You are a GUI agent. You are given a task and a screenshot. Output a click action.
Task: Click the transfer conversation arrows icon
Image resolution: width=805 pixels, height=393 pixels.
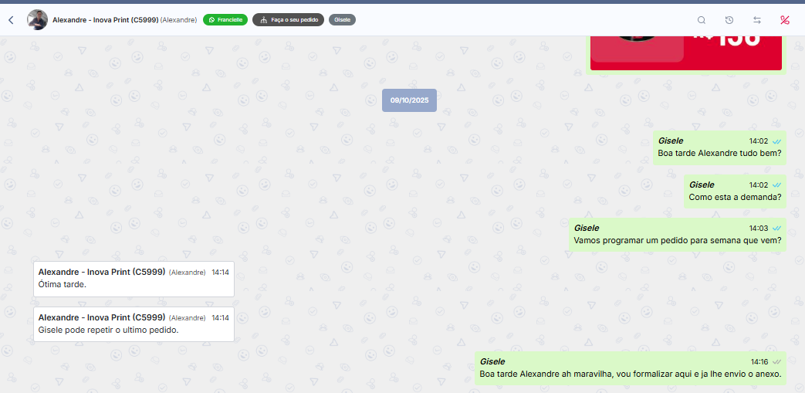pyautogui.click(x=757, y=20)
